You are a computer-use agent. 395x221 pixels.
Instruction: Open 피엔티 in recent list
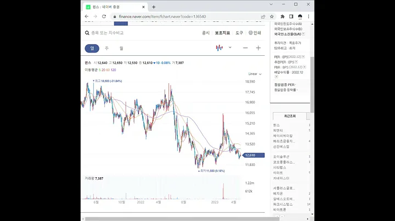(x=278, y=130)
